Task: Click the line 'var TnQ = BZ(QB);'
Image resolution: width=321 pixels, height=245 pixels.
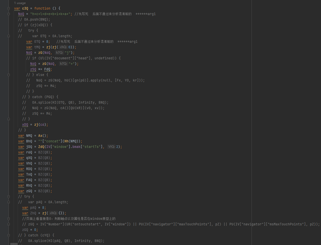Action: point(35,174)
